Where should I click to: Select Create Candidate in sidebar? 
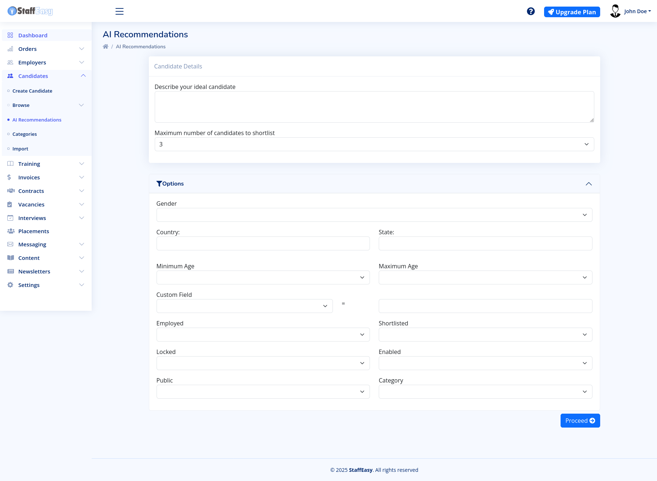[32, 91]
